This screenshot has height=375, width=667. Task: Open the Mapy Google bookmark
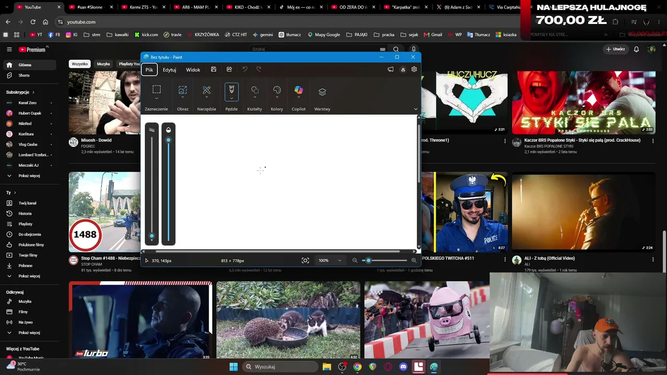pyautogui.click(x=324, y=34)
